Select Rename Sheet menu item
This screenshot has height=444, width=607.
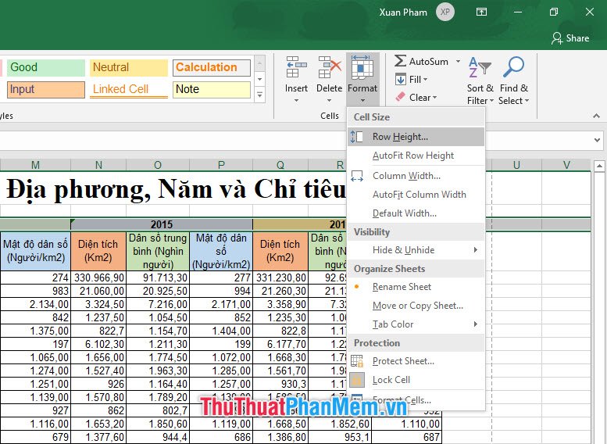(x=416, y=287)
